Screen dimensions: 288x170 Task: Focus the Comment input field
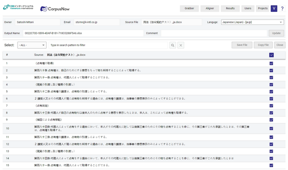pyautogui.click(x=214, y=33)
